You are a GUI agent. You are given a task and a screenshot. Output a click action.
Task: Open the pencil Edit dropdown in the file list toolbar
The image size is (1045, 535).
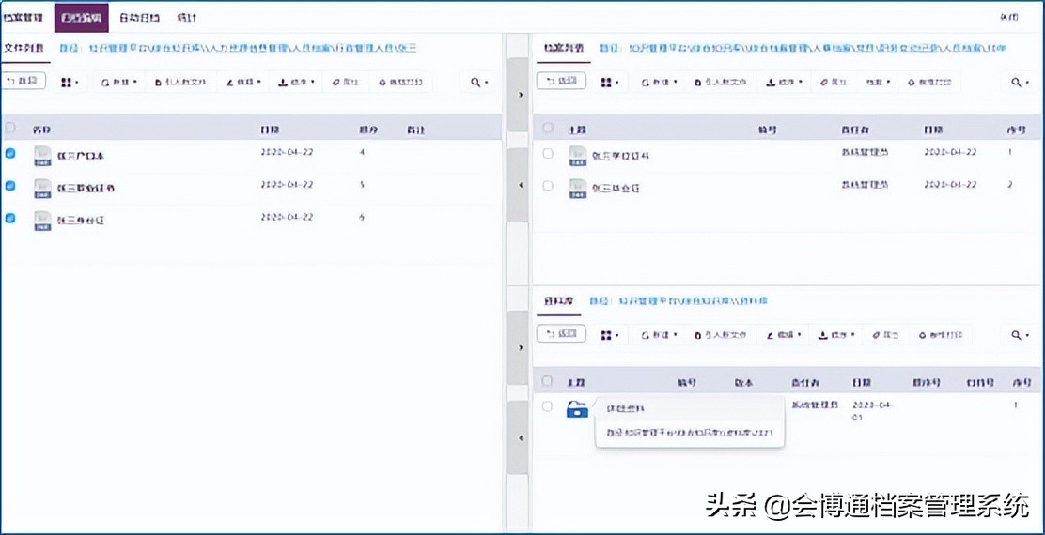(242, 83)
